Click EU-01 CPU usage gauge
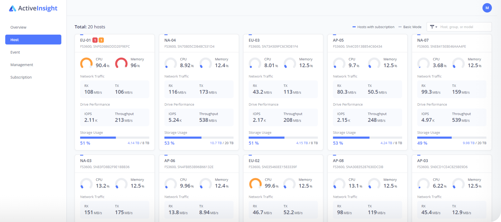The height and width of the screenshot is (222, 501). pos(86,63)
